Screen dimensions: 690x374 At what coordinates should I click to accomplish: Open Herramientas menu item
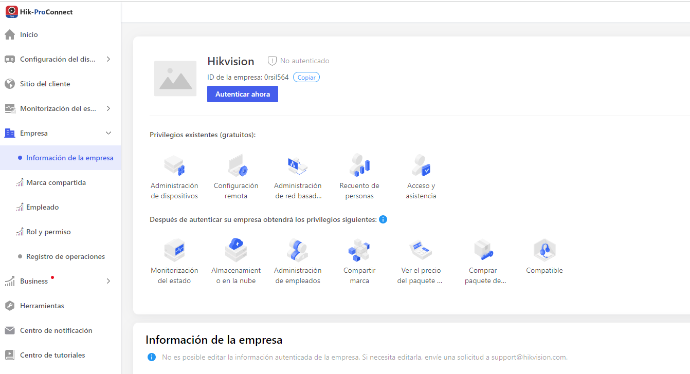[x=61, y=306]
